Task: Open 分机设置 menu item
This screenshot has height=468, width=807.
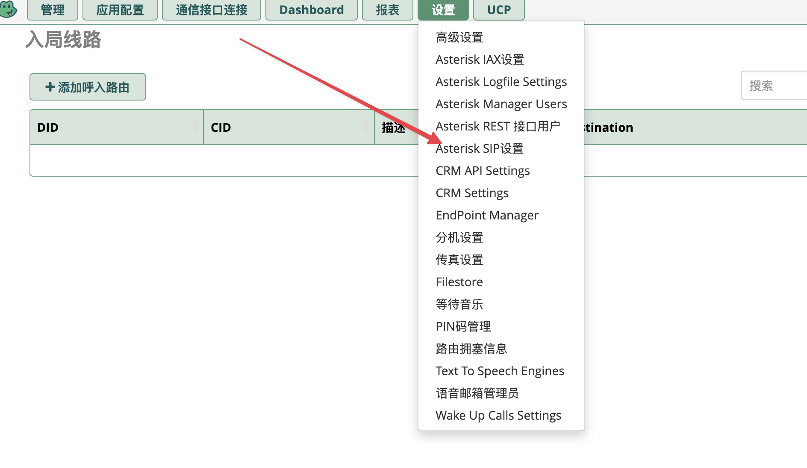Action: [459, 237]
